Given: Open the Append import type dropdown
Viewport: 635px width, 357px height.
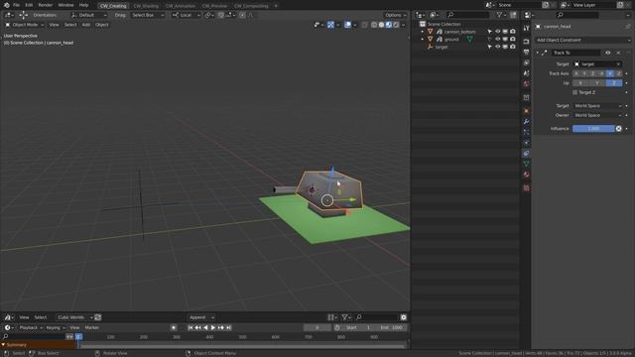Looking at the screenshot, I should (201, 317).
